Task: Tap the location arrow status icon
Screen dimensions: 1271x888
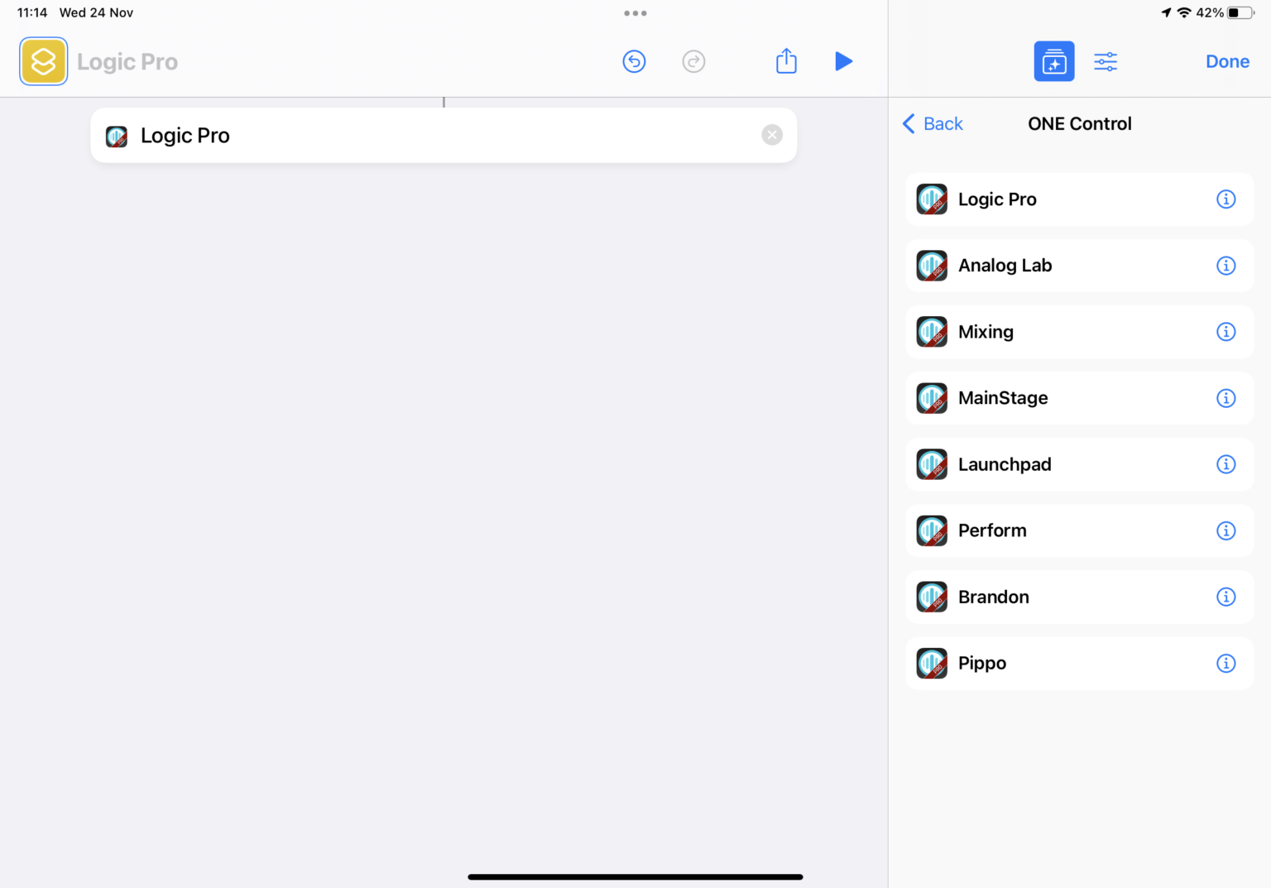Action: point(1166,12)
